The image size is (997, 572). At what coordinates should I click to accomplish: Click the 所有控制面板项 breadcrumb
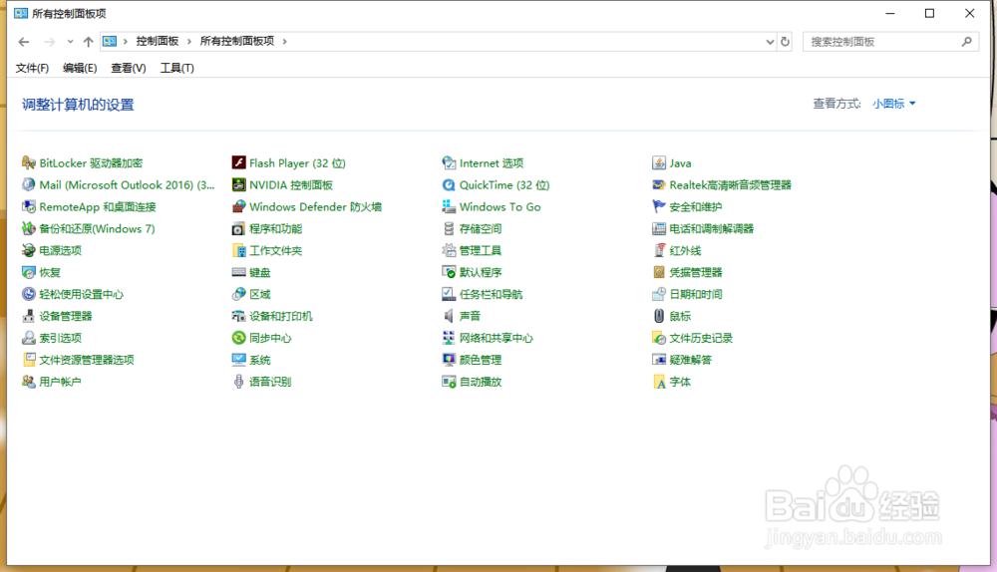237,41
